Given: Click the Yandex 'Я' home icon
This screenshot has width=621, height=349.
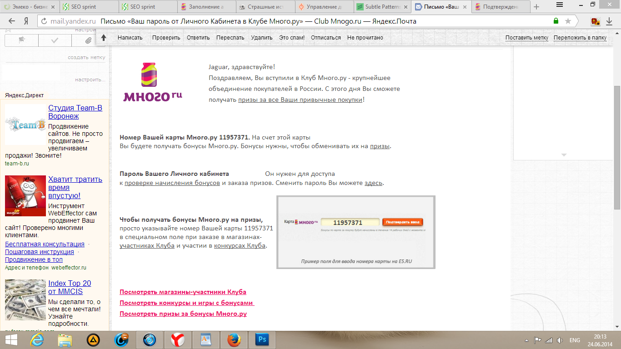Looking at the screenshot, I should tap(26, 21).
